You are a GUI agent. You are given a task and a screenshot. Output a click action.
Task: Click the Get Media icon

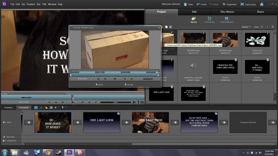pos(209,20)
